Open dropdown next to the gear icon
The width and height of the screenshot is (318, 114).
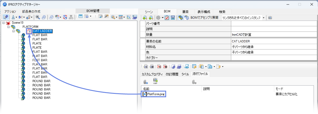(162, 18)
